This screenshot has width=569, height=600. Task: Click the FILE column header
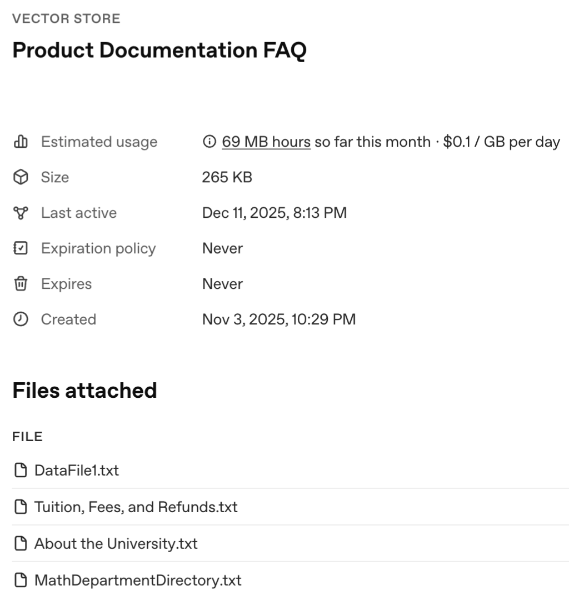pyautogui.click(x=27, y=437)
